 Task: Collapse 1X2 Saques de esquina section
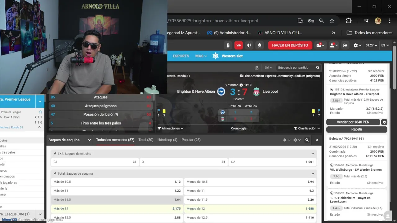click(313, 154)
